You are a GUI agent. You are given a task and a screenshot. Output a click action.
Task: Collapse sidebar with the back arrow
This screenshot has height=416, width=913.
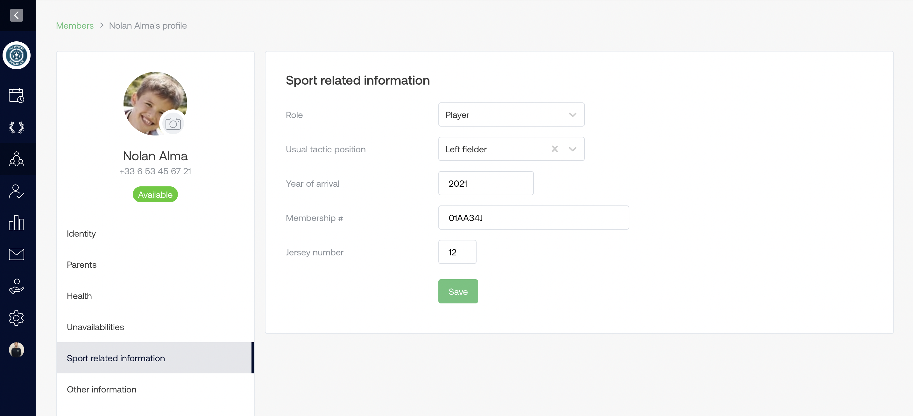point(16,15)
